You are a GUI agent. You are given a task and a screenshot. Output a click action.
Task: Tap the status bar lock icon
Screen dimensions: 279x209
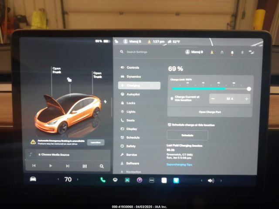(x=116, y=41)
